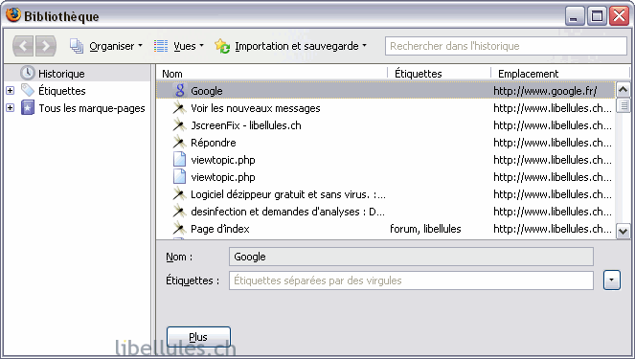Screen dimensions: 635x359
Task: Click the Rechercher dans l'historique search box
Action: 506,46
